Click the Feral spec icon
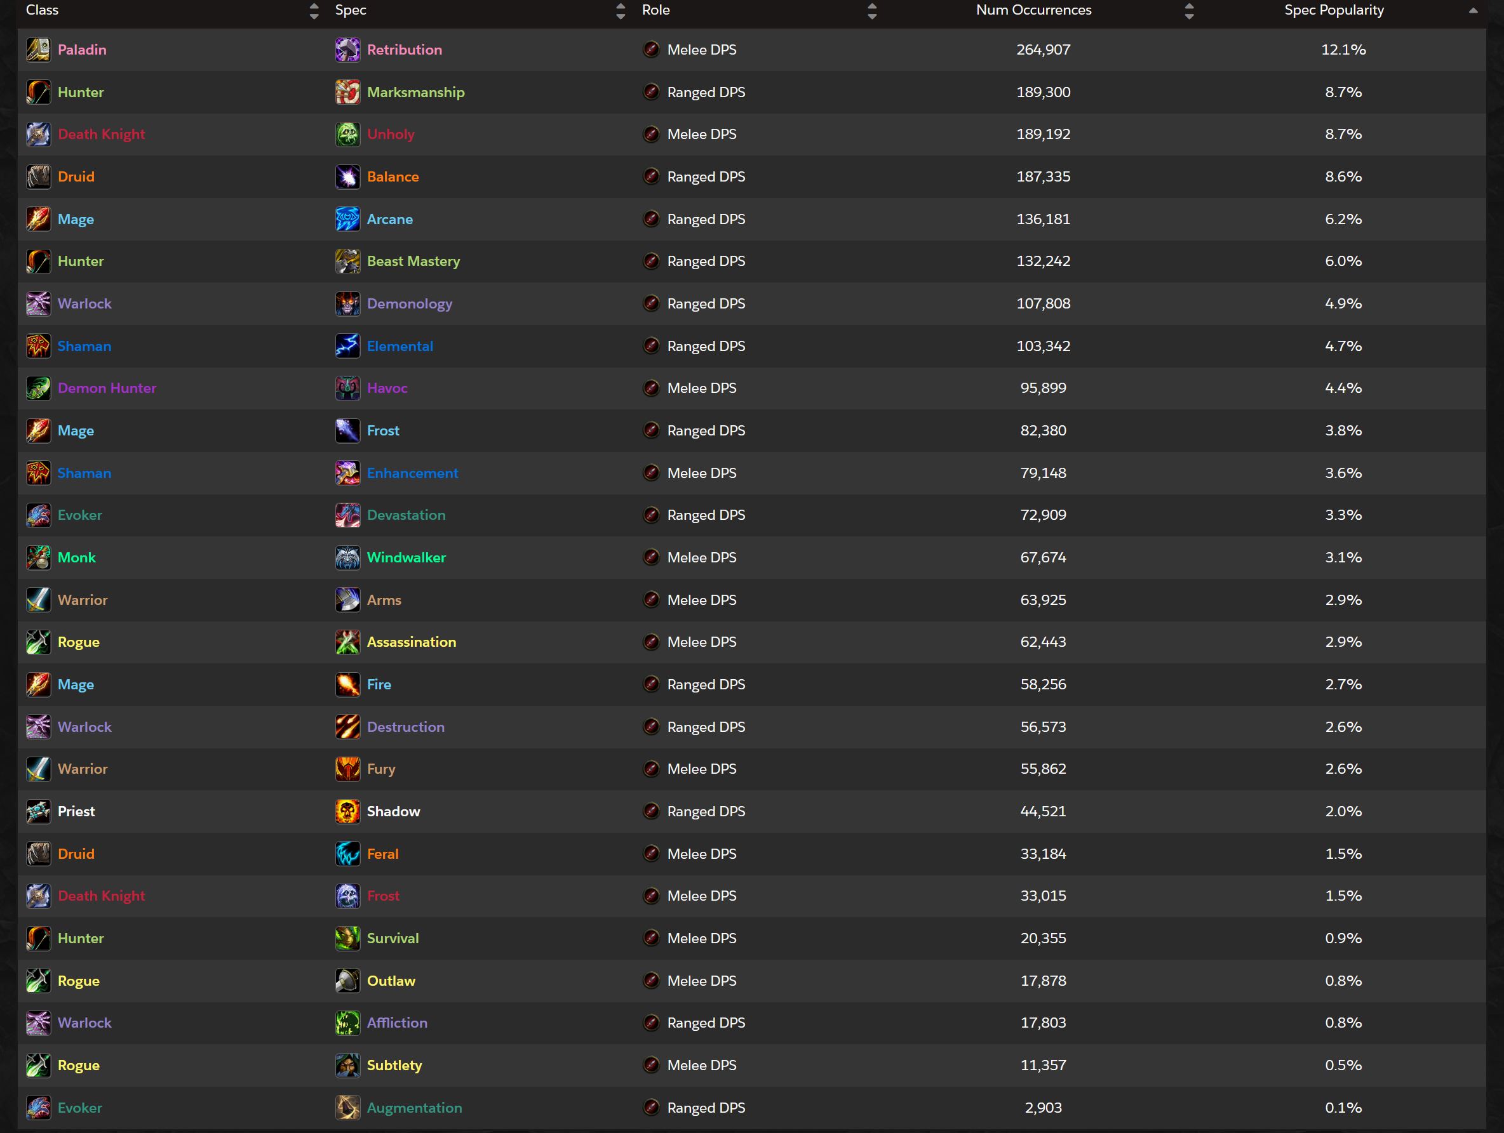Screen dimensions: 1504x1133 pyautogui.click(x=347, y=854)
